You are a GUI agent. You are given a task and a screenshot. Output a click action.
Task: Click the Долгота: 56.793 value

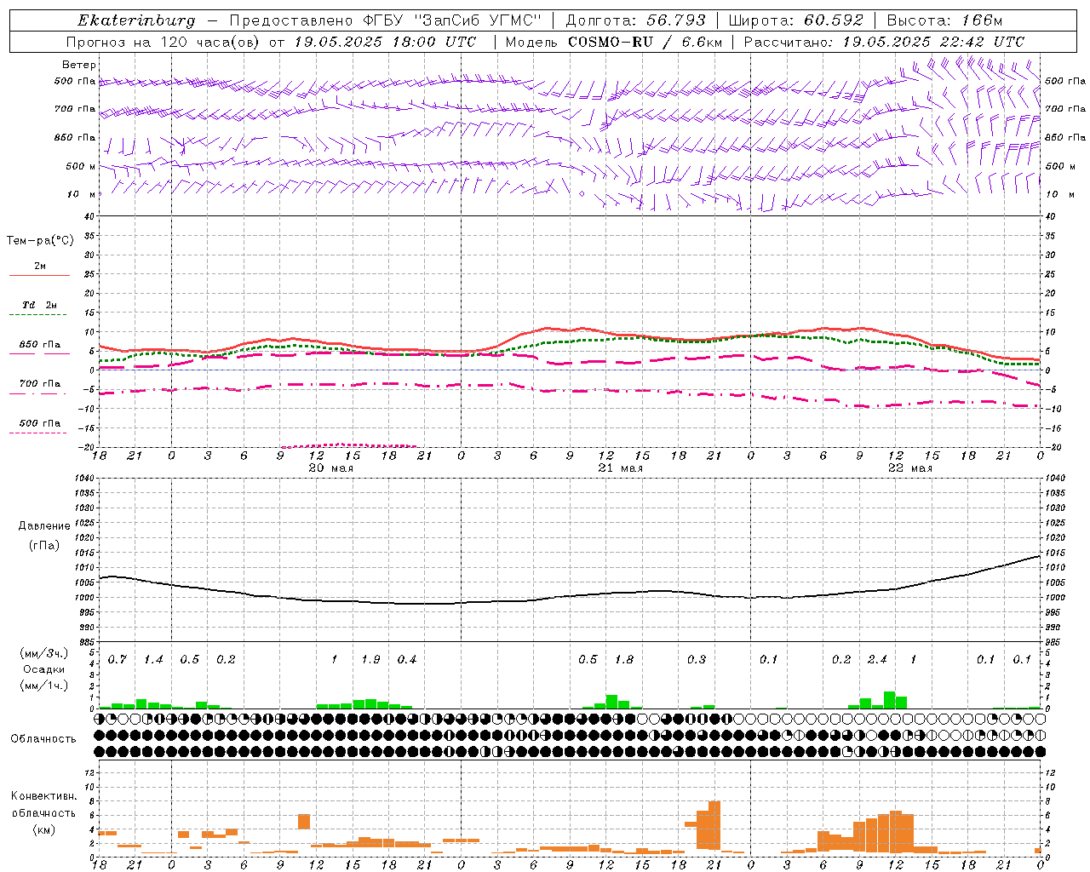637,20
